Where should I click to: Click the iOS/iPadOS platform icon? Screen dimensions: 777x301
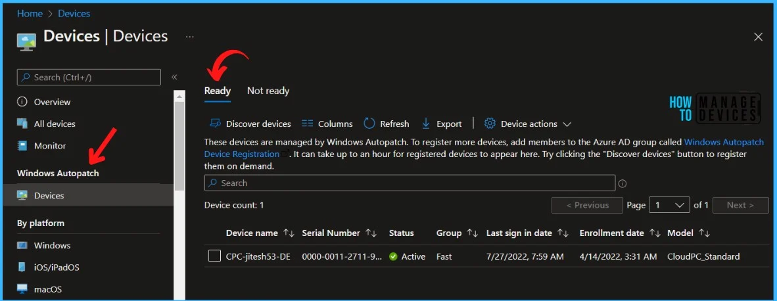click(22, 267)
